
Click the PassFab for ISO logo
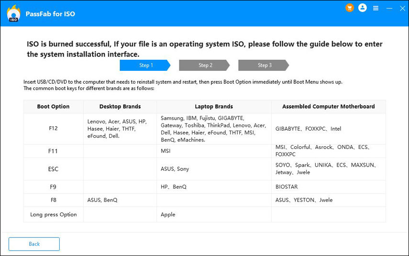13,14
